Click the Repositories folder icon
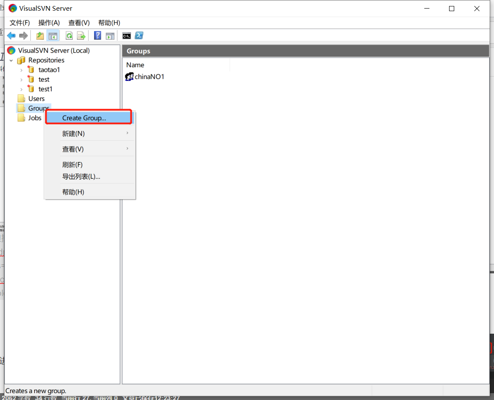The image size is (494, 400). coord(21,60)
